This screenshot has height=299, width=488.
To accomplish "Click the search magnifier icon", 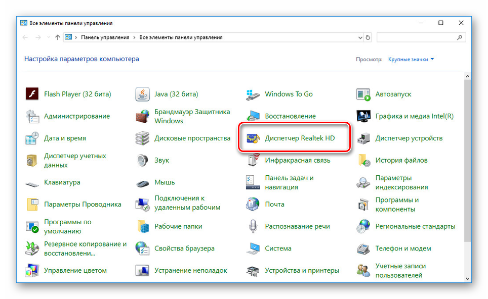I will [x=460, y=37].
